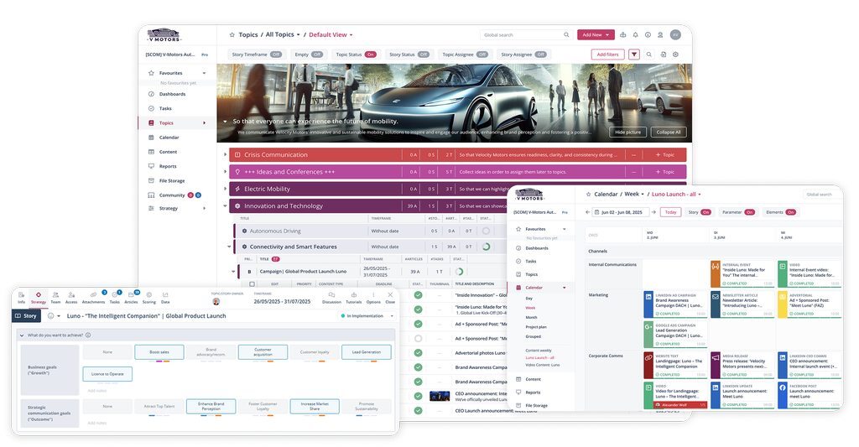
Task: Open the In Implementation status dropdown
Action: pyautogui.click(x=367, y=316)
